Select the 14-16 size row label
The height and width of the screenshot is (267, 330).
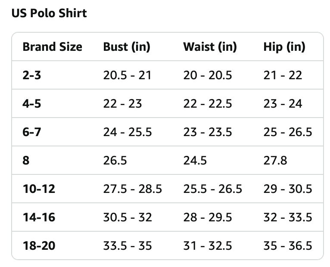tap(39, 217)
